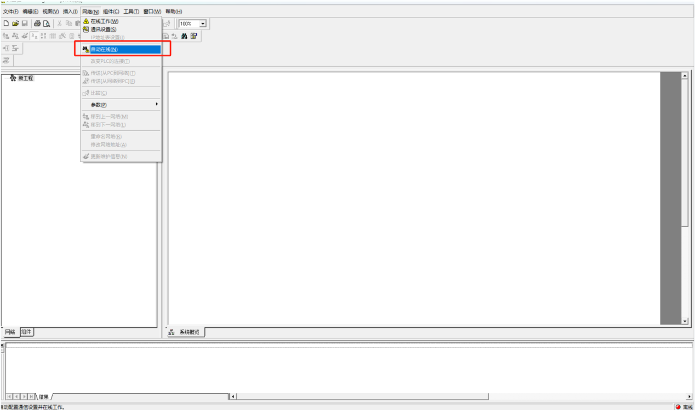695x410 pixels.
Task: Toggle the pressed large-icons view button
Action: pos(34,36)
